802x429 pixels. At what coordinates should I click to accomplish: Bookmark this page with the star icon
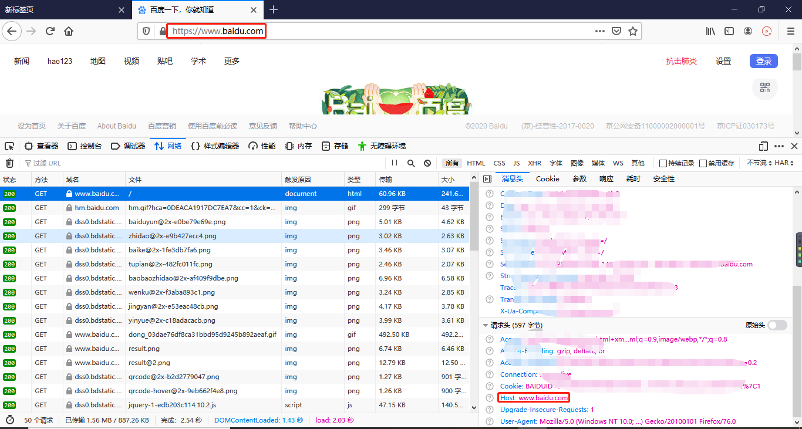633,31
